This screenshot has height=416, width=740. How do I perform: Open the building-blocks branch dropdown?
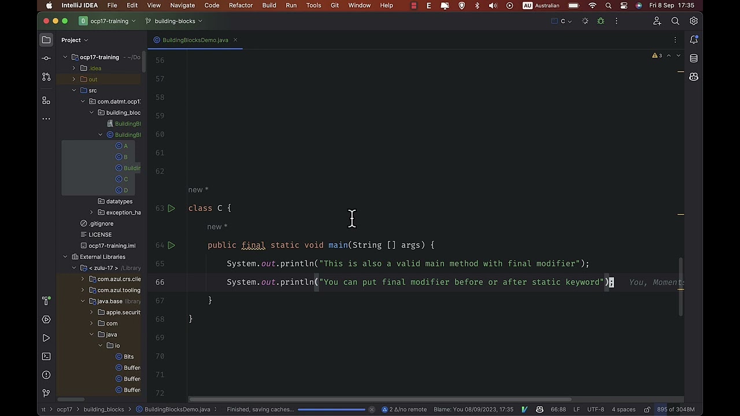173,21
